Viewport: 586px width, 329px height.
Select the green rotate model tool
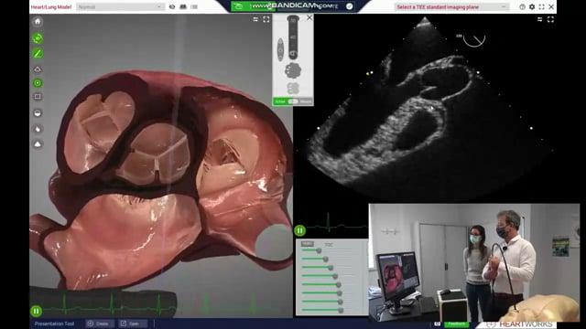click(38, 38)
